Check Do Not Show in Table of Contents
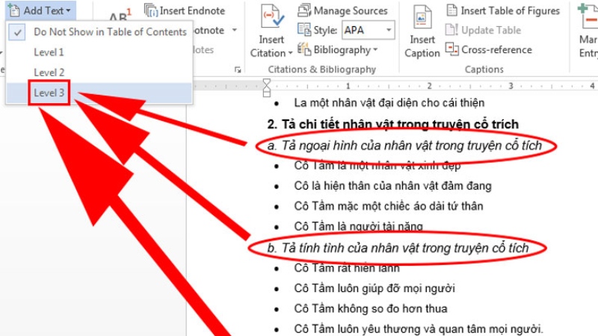Image resolution: width=598 pixels, height=336 pixels. click(110, 32)
